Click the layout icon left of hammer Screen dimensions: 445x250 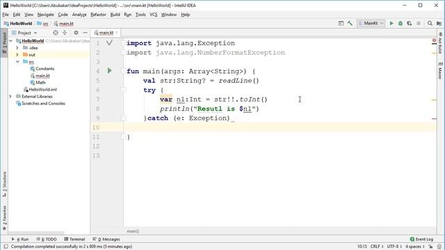[341, 23]
